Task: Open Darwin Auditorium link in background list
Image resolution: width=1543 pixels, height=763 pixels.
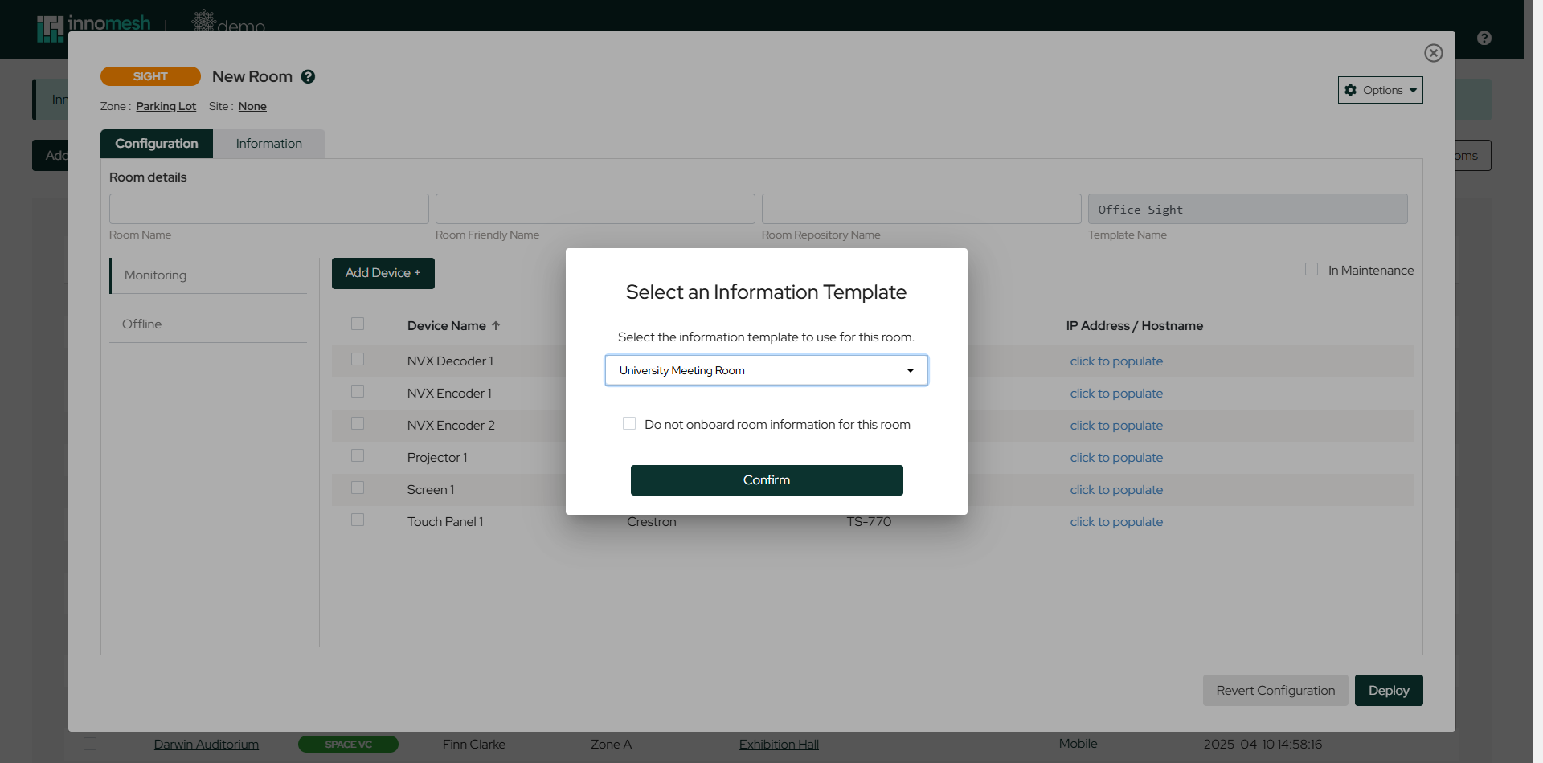Action: click(x=207, y=745)
